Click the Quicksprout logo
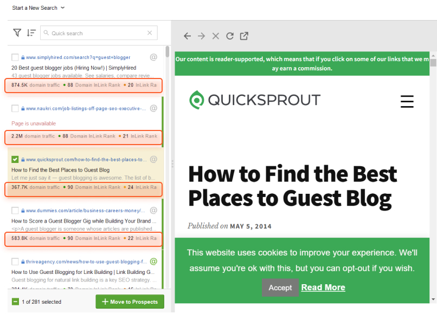Screen dimensions: 437x314 (x=255, y=100)
